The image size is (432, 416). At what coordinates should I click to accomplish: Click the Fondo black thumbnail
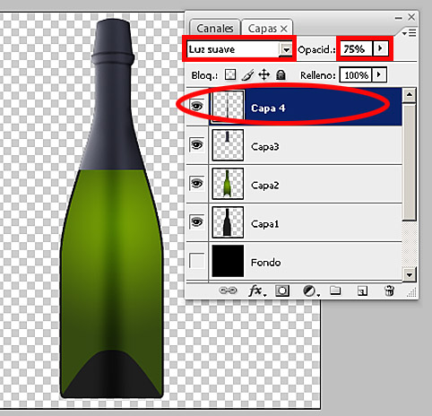coord(228,261)
